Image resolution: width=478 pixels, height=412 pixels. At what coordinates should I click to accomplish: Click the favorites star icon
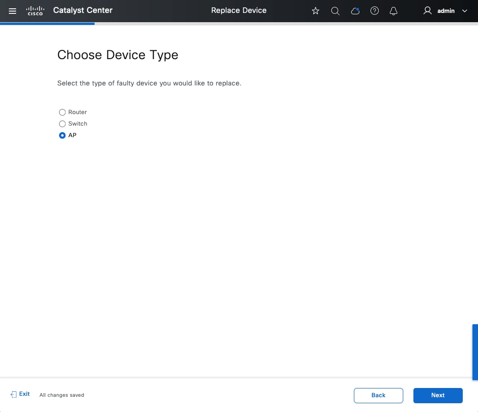point(316,11)
